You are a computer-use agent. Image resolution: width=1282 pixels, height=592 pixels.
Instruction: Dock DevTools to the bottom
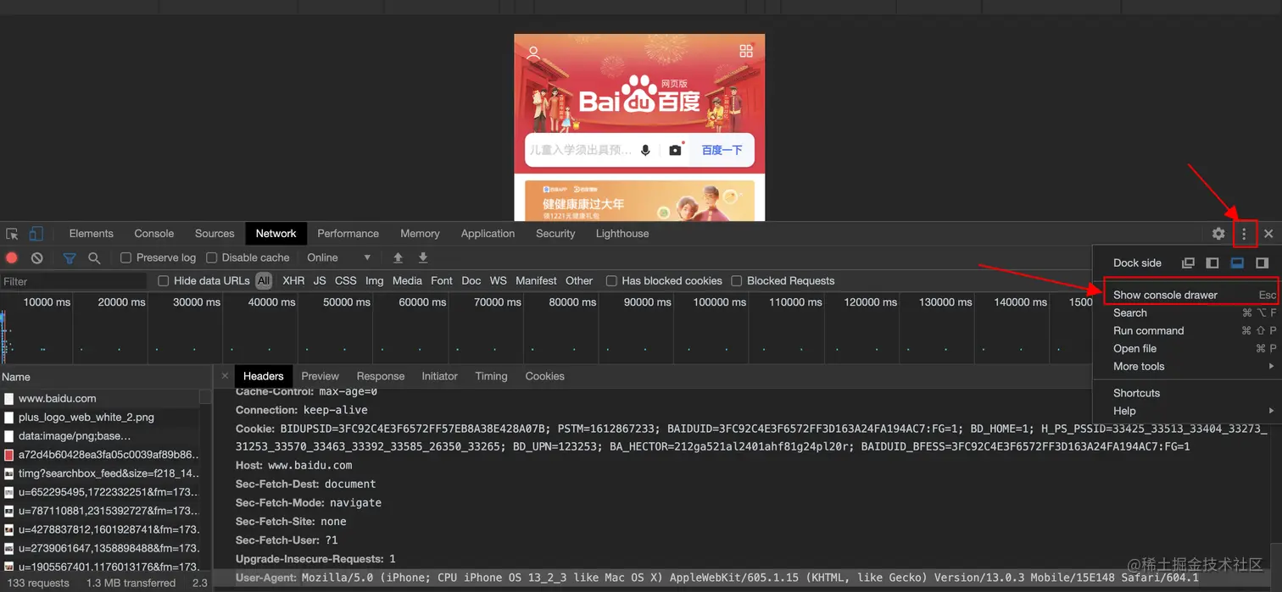1237,263
